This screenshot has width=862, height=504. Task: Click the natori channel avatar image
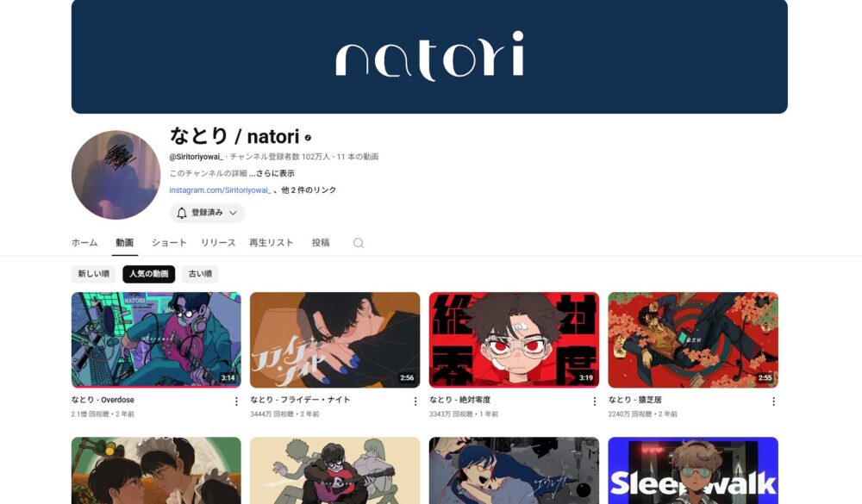coord(116,175)
